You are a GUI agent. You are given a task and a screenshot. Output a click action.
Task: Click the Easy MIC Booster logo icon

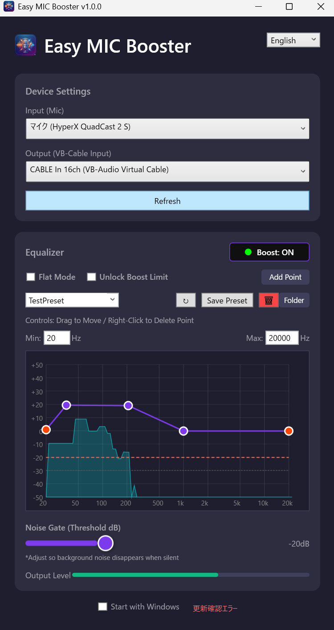(x=25, y=46)
